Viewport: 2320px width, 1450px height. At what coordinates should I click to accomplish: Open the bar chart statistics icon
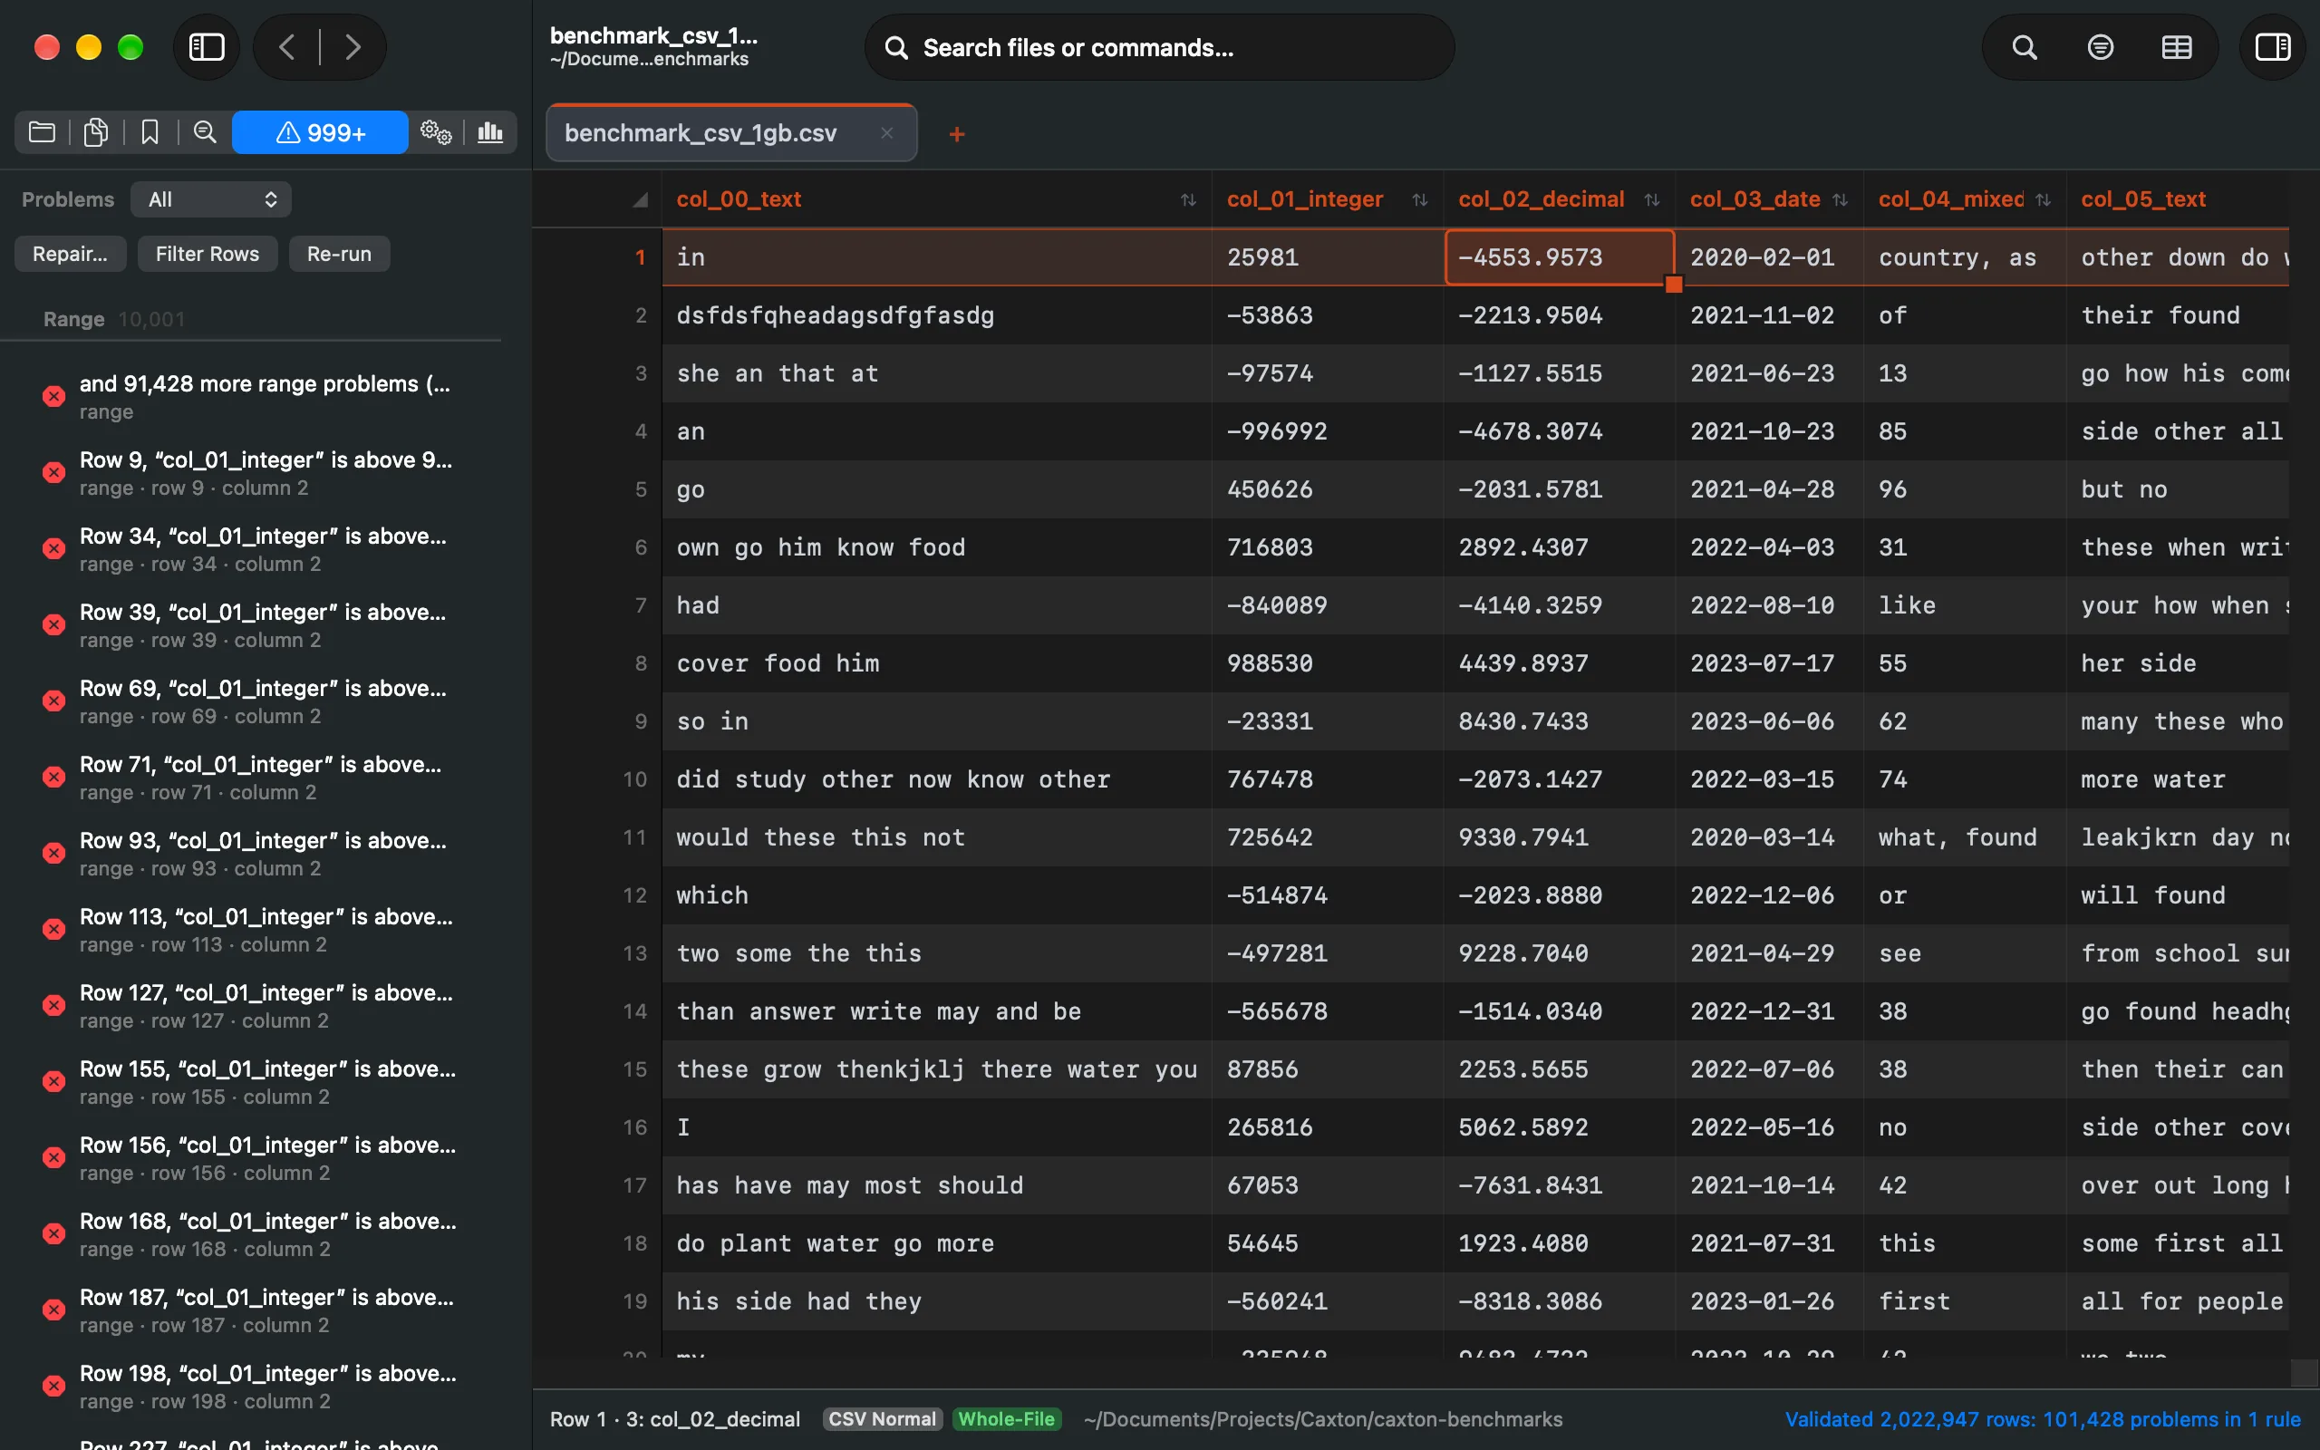491,132
